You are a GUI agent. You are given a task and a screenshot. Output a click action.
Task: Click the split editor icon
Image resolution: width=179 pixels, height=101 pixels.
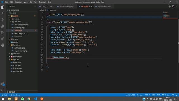tap(173, 6)
